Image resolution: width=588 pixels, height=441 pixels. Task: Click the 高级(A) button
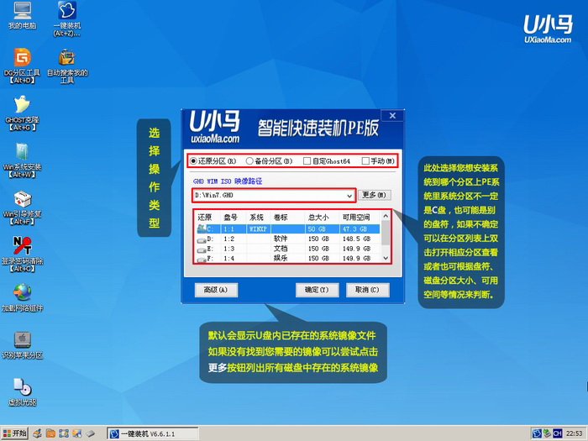pyautogui.click(x=216, y=290)
